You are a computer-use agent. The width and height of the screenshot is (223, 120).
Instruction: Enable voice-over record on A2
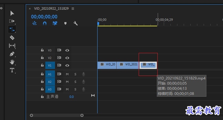point(83,82)
